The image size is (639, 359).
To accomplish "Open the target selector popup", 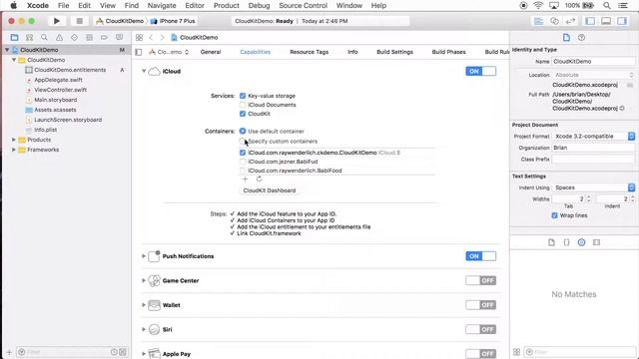I will (x=169, y=52).
